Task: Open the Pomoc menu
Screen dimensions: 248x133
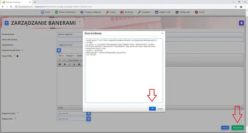Action: [x=200, y=12]
